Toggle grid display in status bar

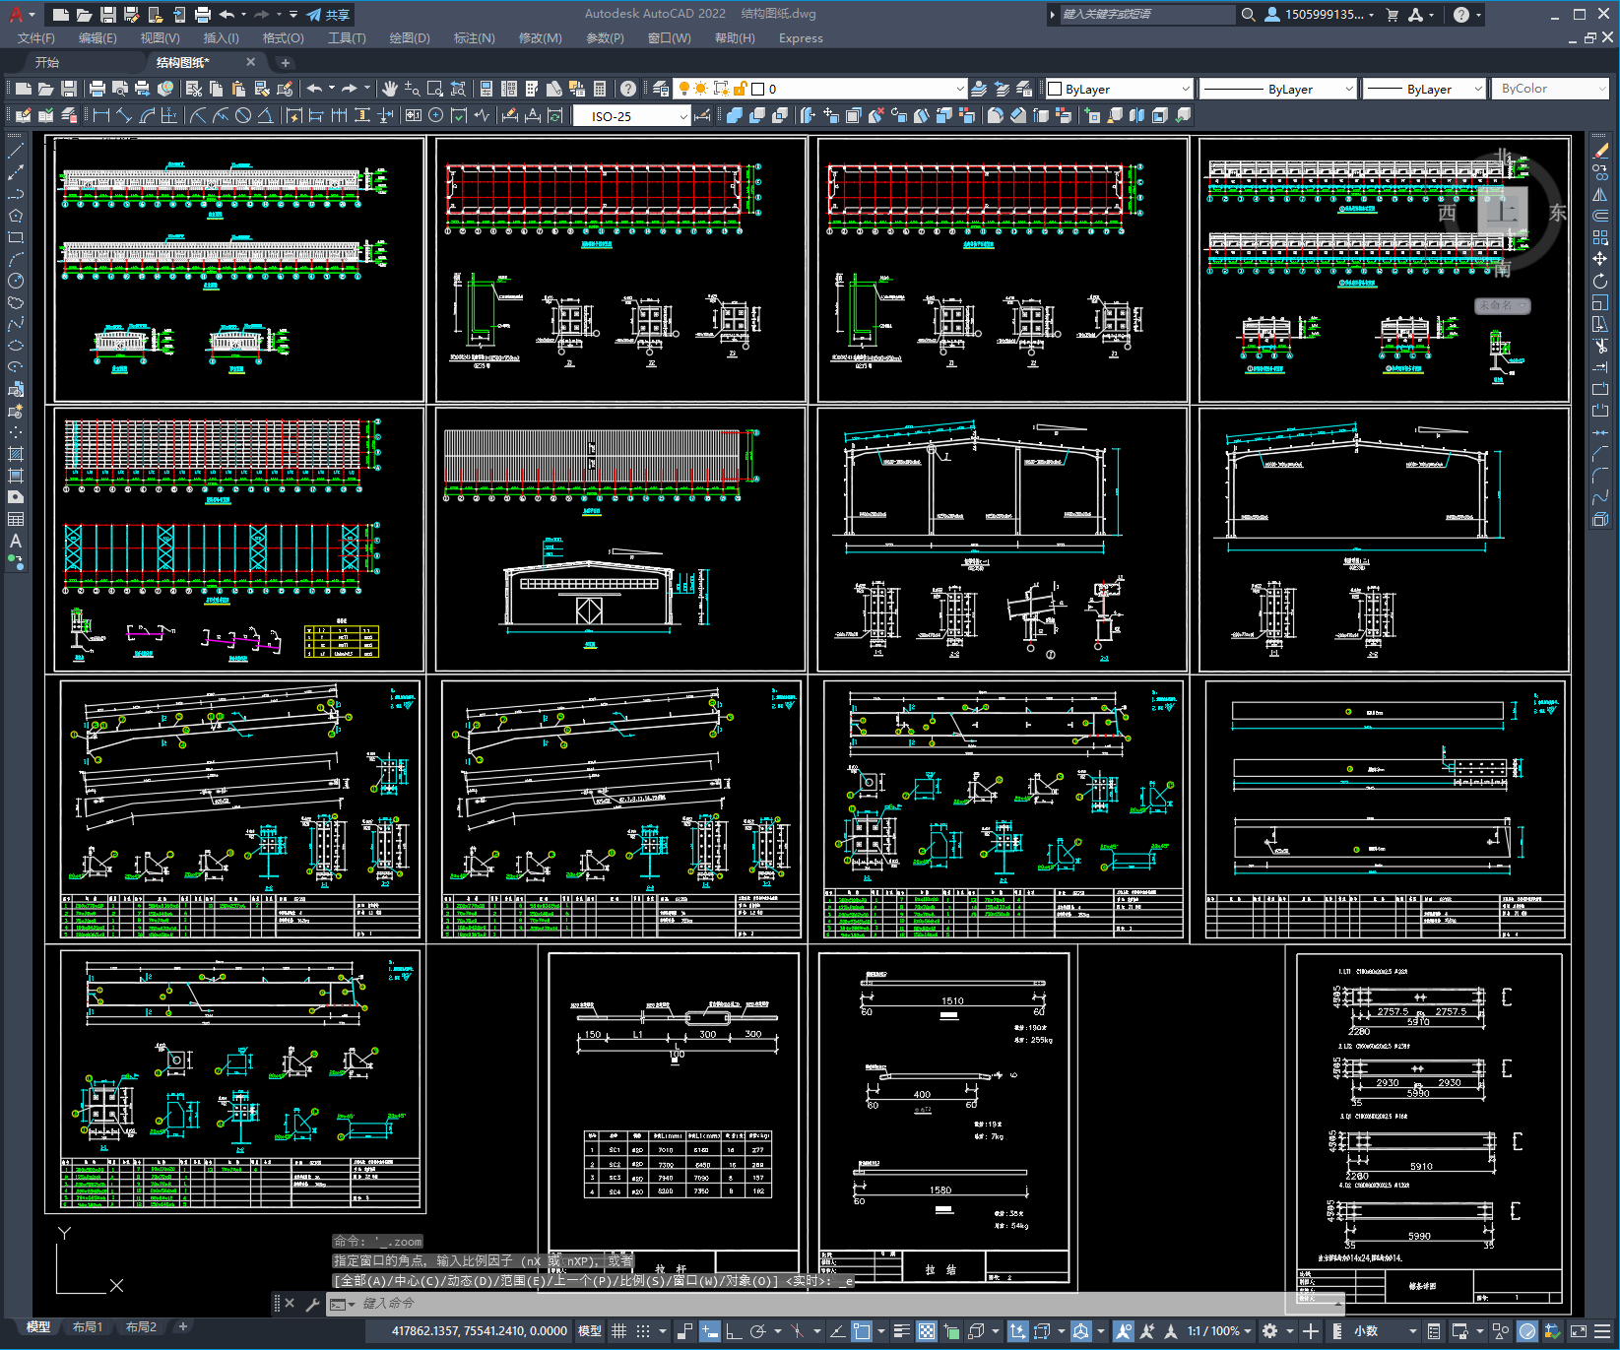pyautogui.click(x=618, y=1330)
